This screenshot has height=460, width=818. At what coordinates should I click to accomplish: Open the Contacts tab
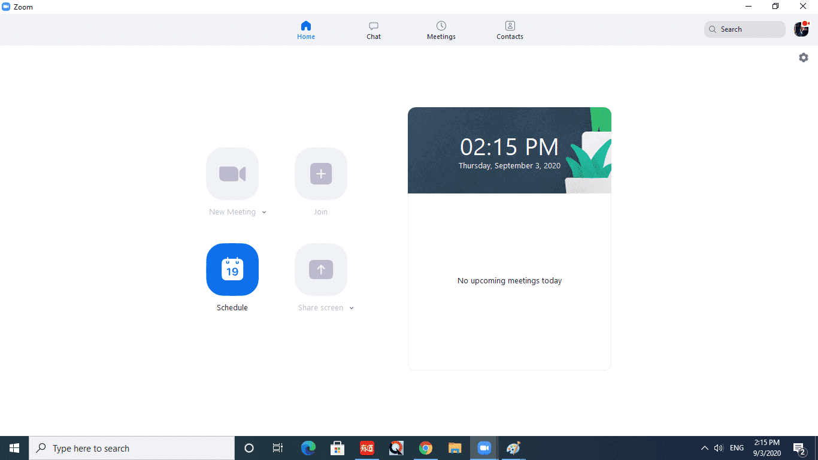510,30
